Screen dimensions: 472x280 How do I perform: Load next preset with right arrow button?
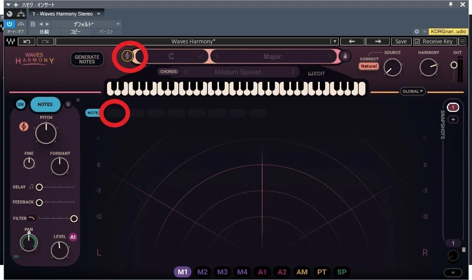point(378,41)
